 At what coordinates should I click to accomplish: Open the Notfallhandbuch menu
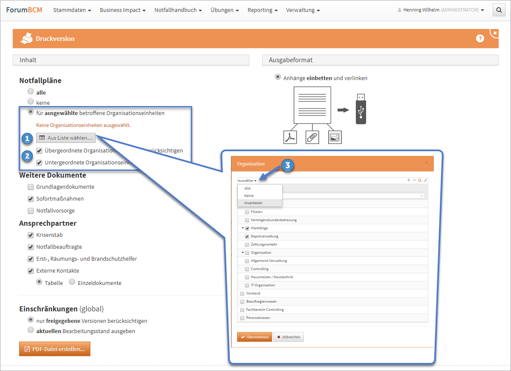point(178,10)
